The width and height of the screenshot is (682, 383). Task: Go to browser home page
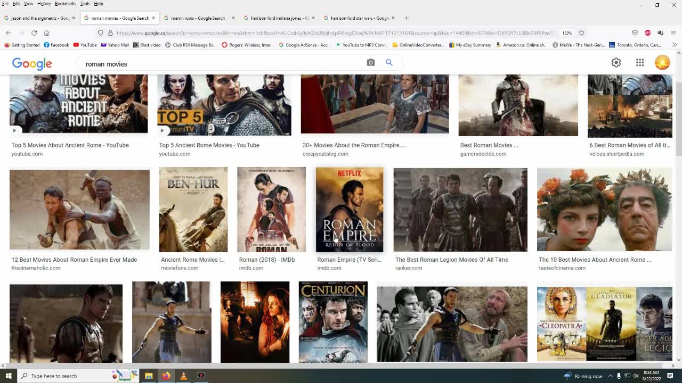47,33
